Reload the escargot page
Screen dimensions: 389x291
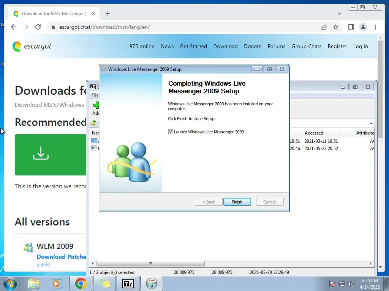[x=38, y=27]
